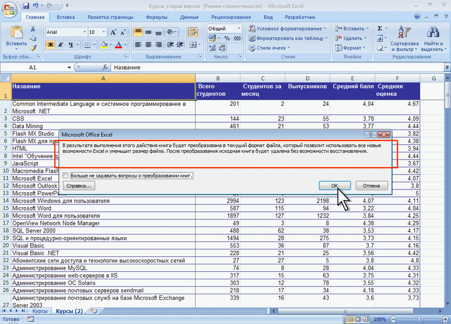451x324 pixels.
Task: Open 'Стили ячеек' dropdown
Action: [269, 48]
